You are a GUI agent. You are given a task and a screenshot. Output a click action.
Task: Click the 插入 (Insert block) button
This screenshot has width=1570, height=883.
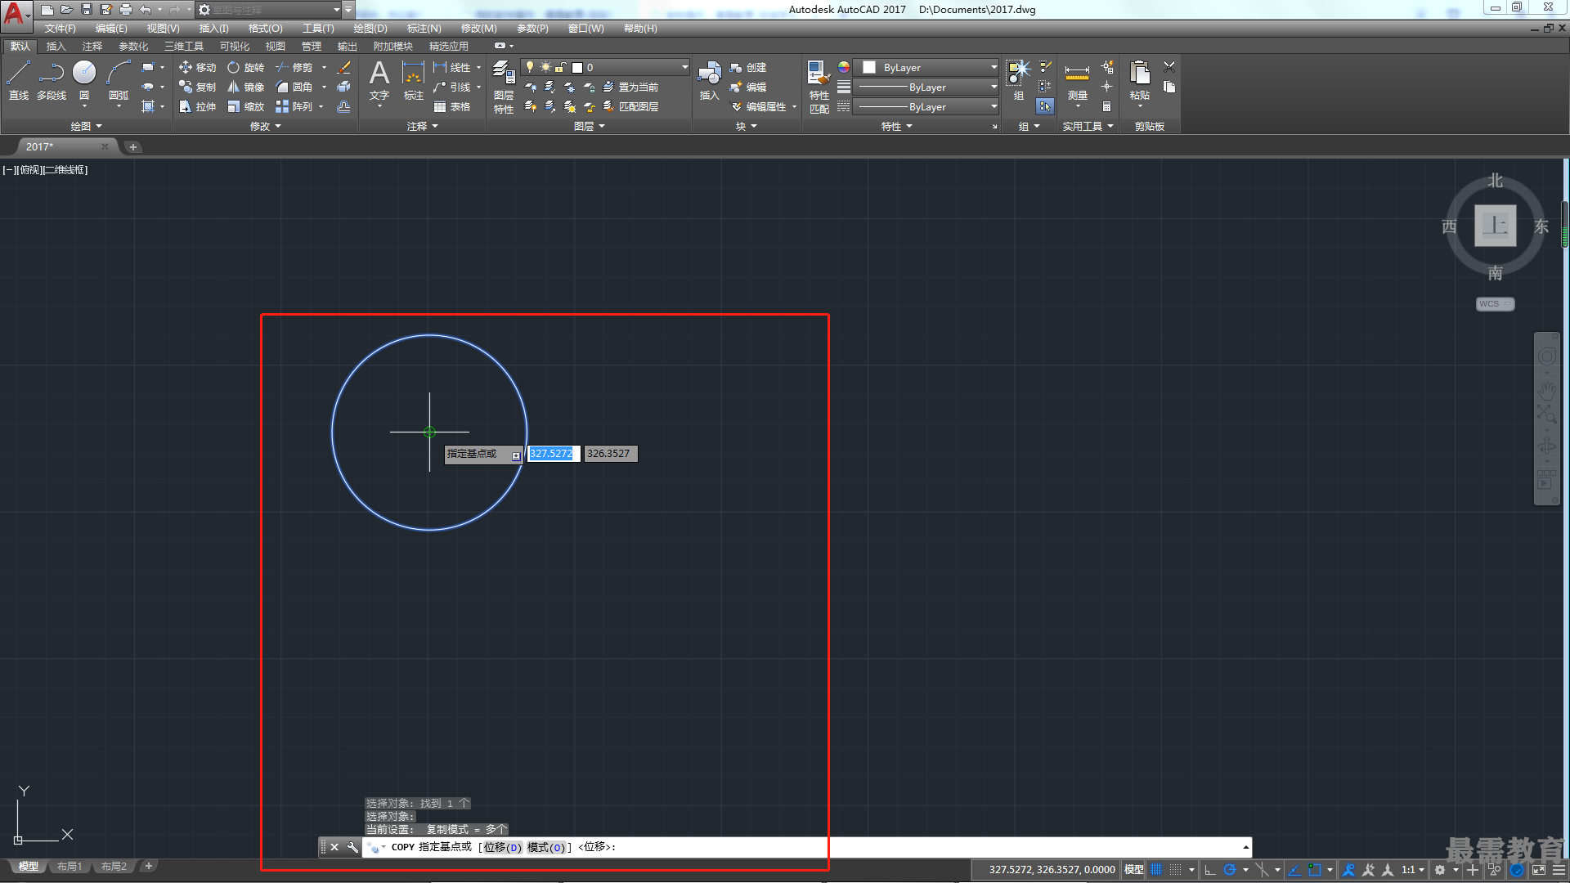click(x=709, y=81)
